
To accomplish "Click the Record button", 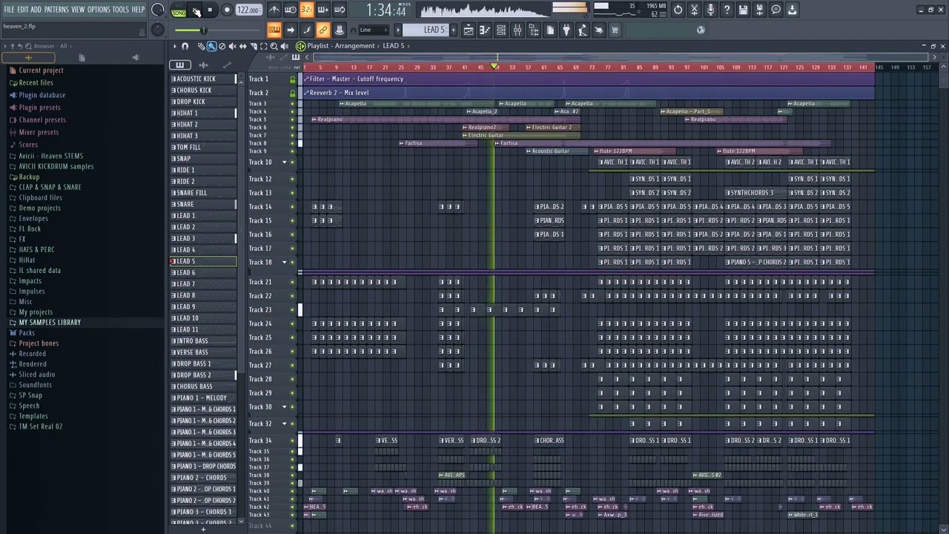I will 227,10.
